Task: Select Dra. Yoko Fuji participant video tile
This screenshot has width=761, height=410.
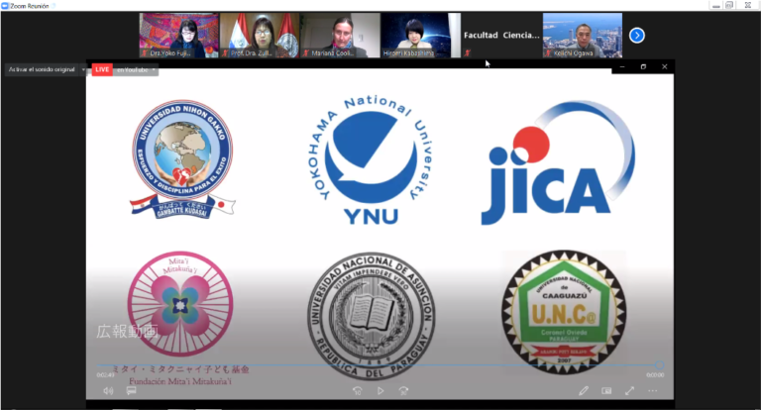Action: pos(179,36)
